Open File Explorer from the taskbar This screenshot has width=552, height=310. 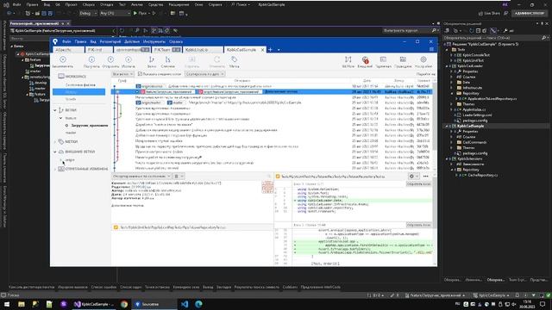[x=22, y=304]
